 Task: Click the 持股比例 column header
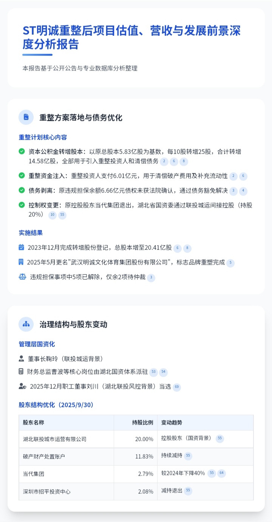[142, 422]
